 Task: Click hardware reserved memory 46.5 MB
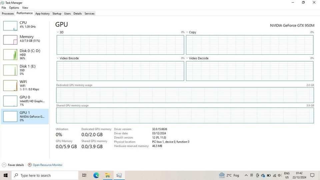157,146
